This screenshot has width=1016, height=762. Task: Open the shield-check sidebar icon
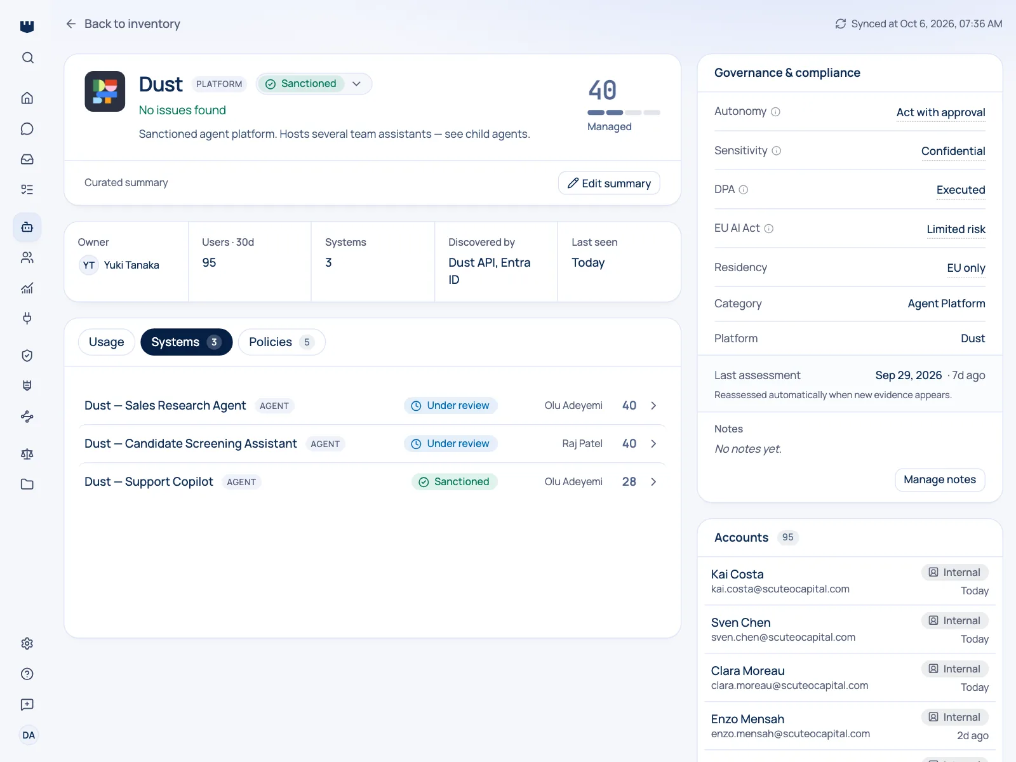[x=27, y=356]
